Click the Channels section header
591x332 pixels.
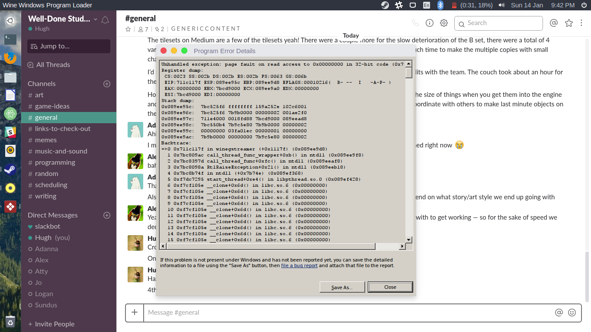pyautogui.click(x=42, y=84)
